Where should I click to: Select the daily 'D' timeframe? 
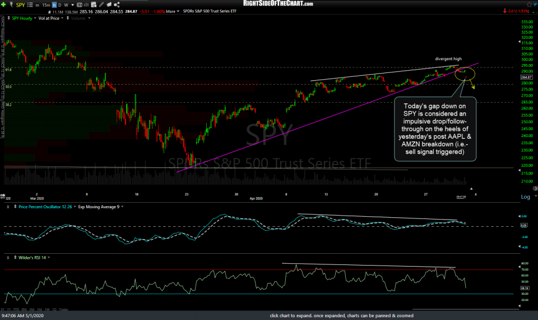pos(60,5)
